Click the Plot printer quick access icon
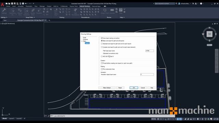The image size is (219, 123). 23,3
